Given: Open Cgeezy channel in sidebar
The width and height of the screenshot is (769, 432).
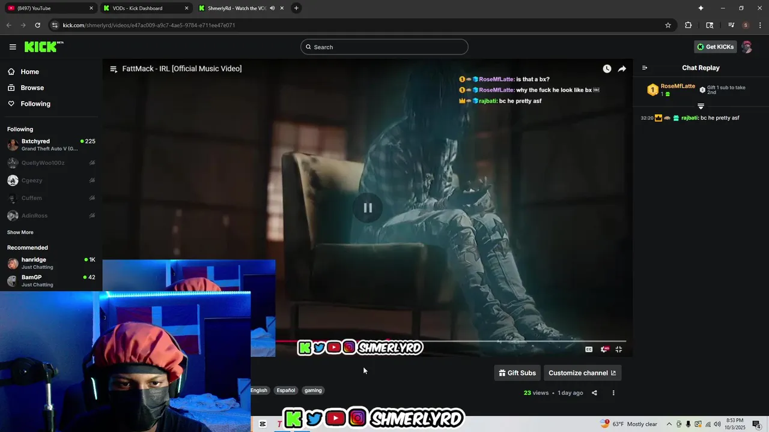Looking at the screenshot, I should [x=51, y=181].
